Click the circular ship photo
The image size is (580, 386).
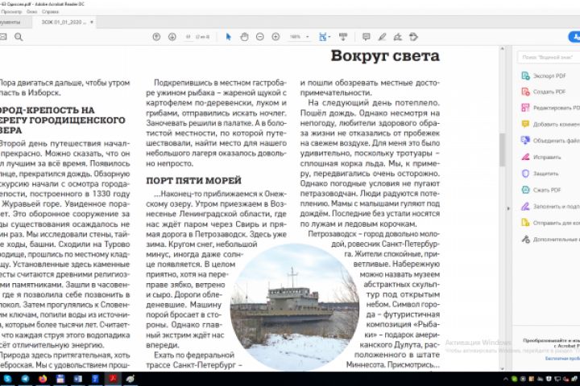tap(294, 307)
